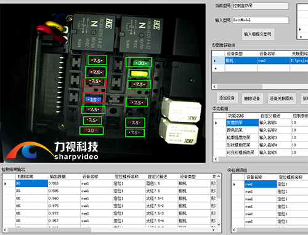Click the 输入名称2 description cell

275,130
